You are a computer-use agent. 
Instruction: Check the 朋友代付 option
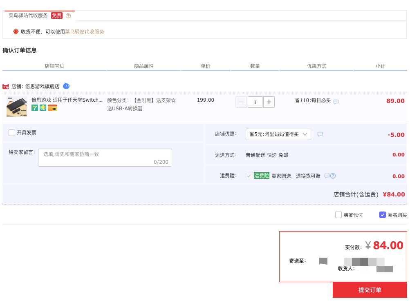click(338, 215)
